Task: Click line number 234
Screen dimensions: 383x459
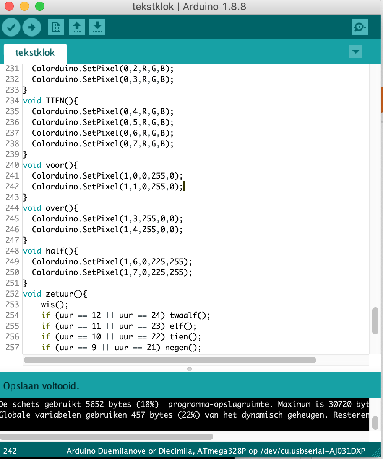Action: pos(12,101)
